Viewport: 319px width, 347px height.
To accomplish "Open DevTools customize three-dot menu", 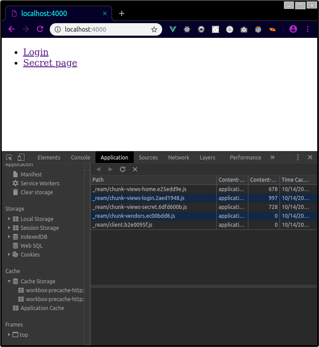I will pyautogui.click(x=298, y=157).
